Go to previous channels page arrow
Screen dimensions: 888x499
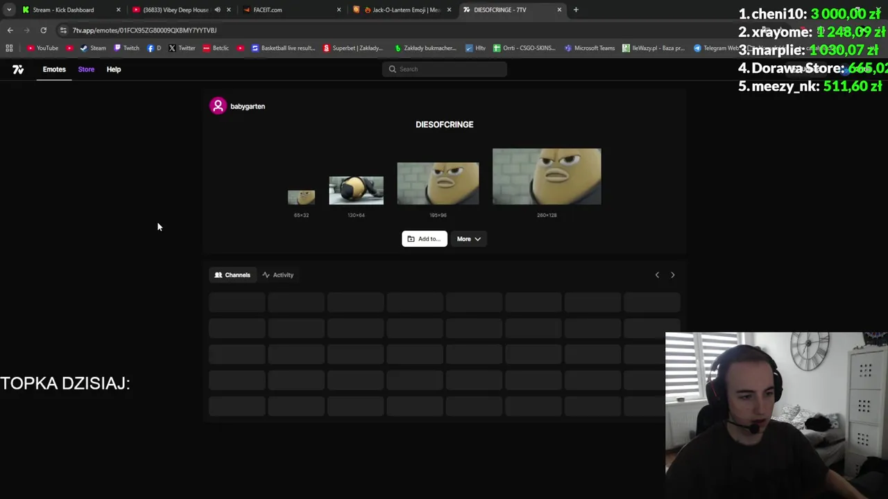pos(657,274)
